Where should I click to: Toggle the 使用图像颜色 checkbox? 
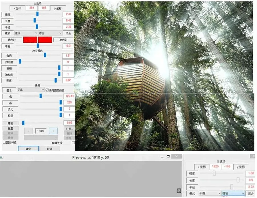click(x=47, y=90)
